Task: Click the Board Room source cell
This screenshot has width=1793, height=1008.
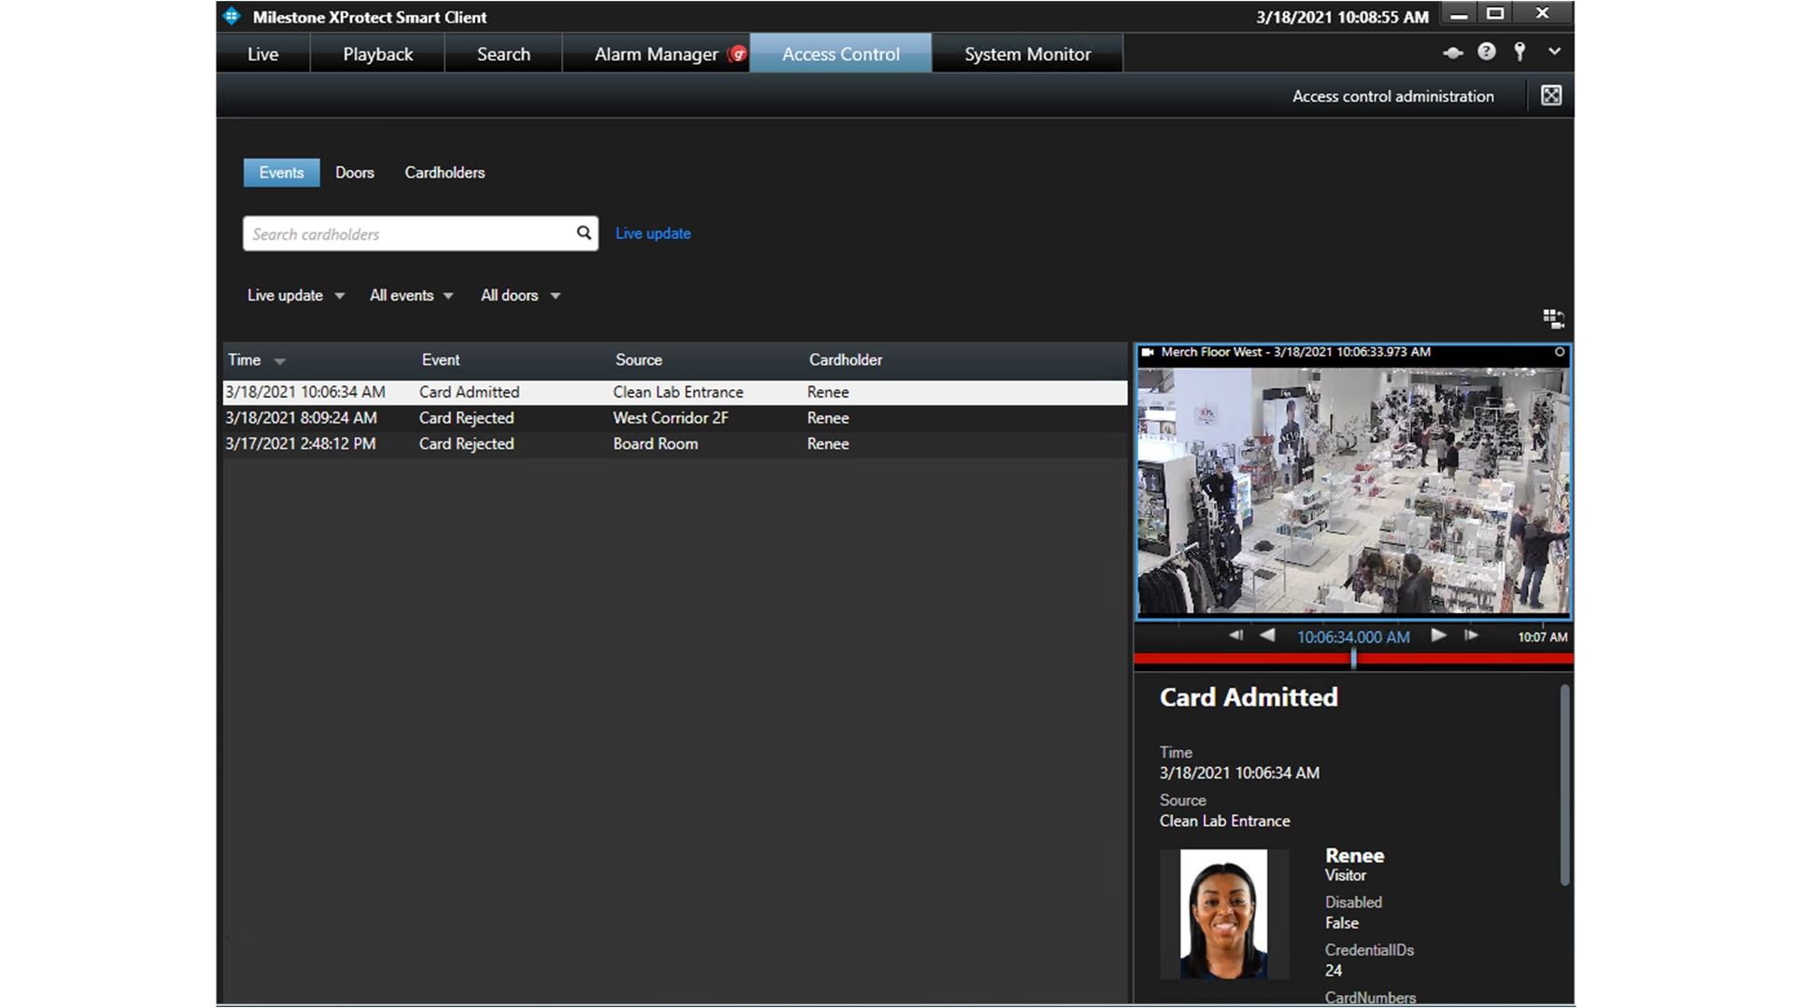Action: [656, 444]
